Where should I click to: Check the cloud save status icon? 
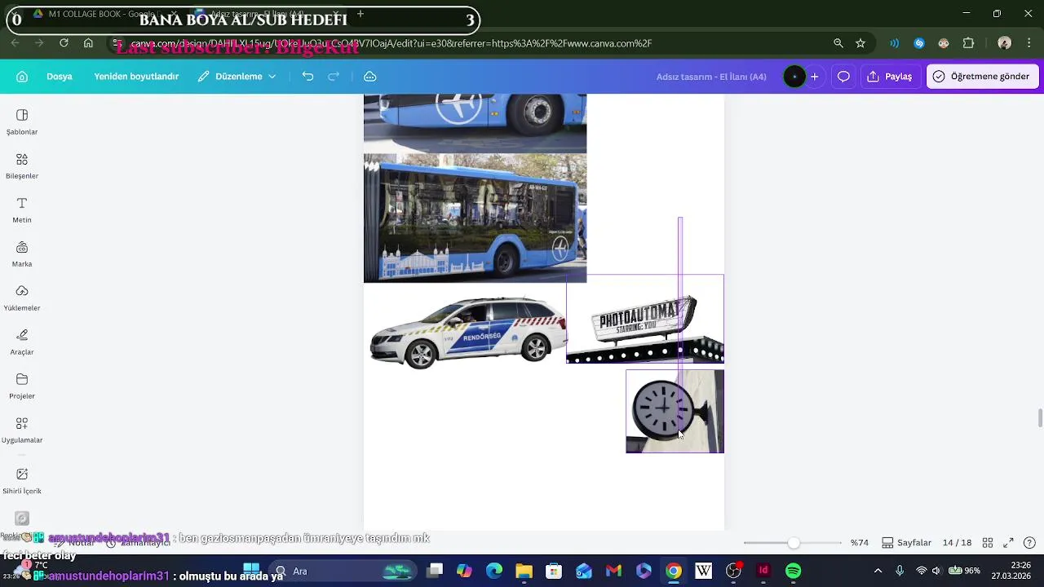point(369,77)
